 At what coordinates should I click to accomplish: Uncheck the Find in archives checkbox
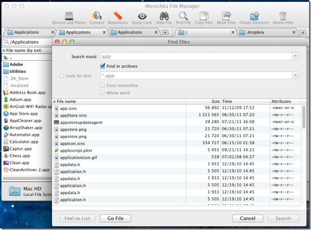[103, 66]
